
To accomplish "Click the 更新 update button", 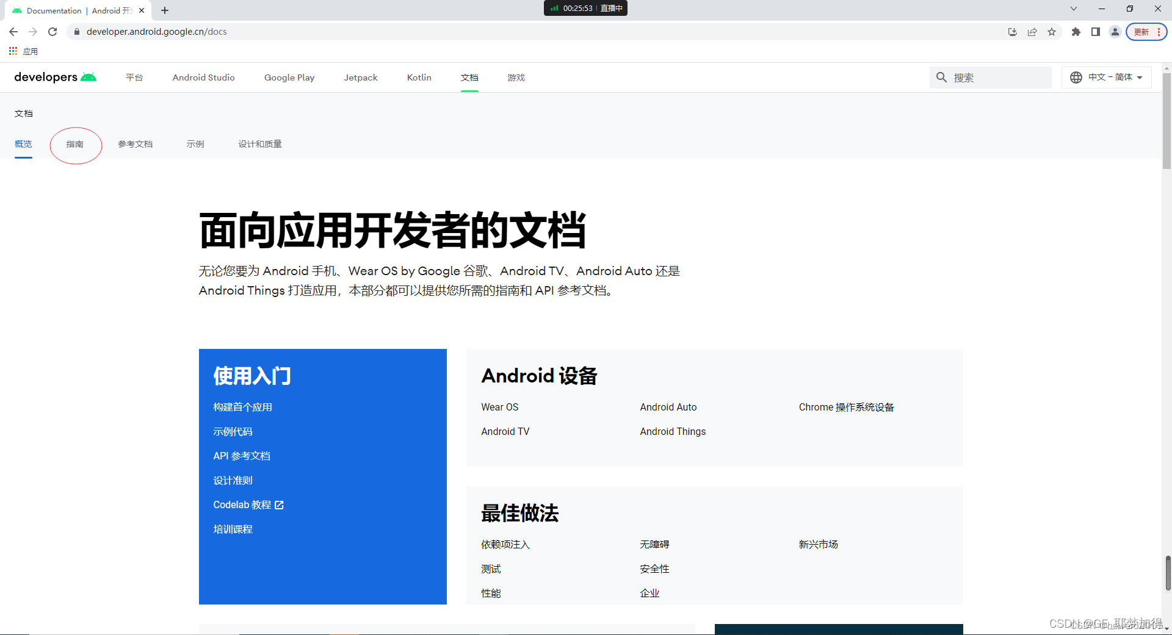I will tap(1146, 32).
